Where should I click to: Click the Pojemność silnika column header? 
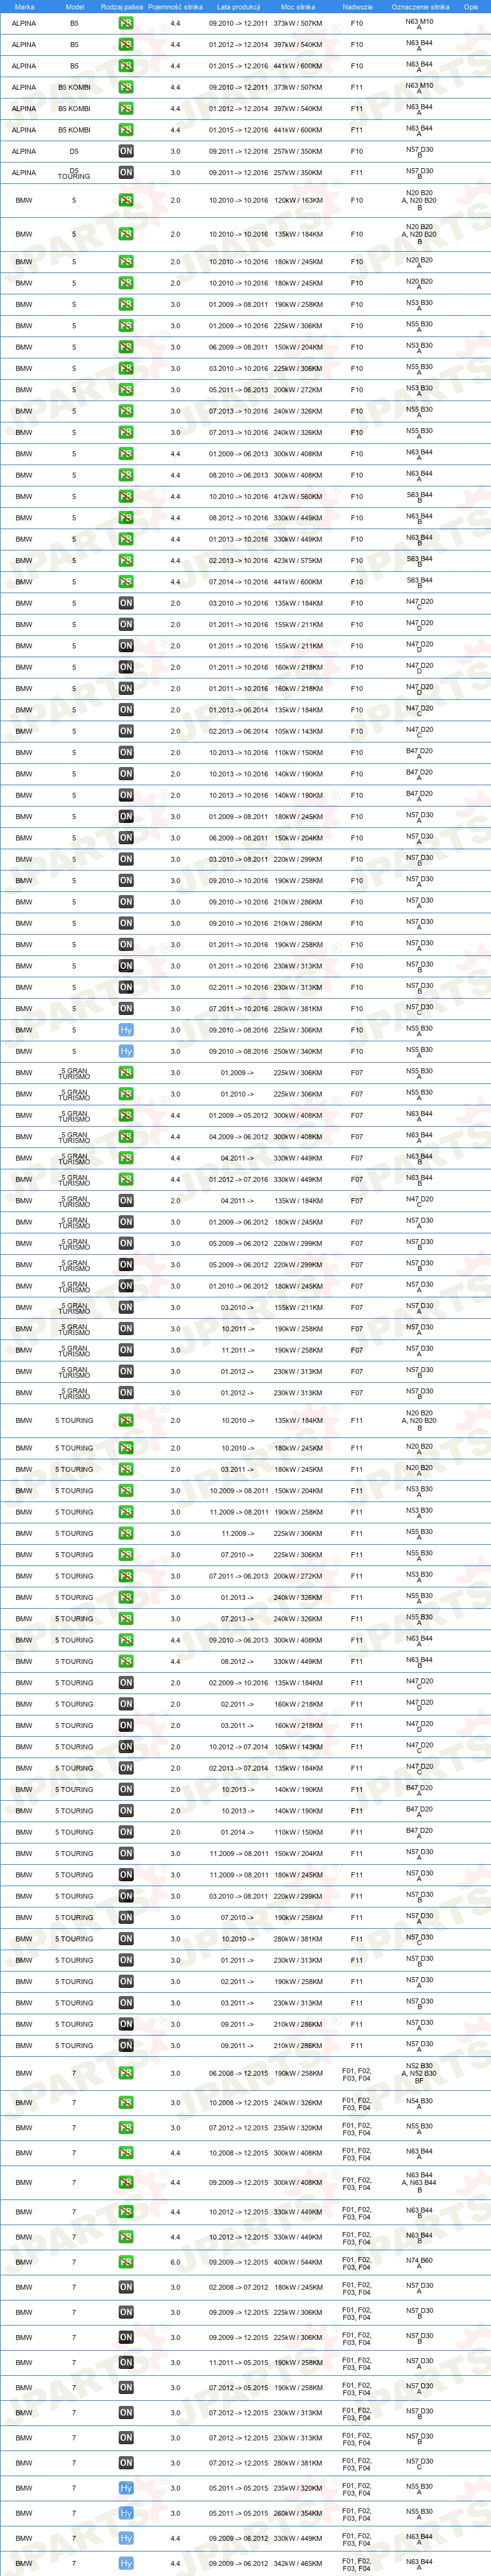pos(175,7)
